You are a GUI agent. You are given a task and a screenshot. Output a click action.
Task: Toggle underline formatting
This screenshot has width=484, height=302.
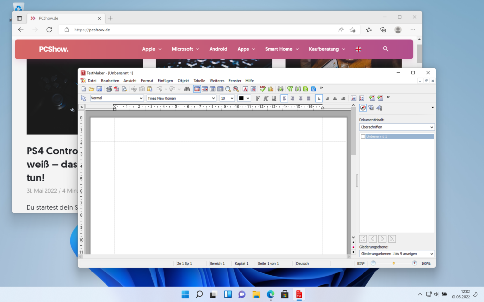pos(274,99)
